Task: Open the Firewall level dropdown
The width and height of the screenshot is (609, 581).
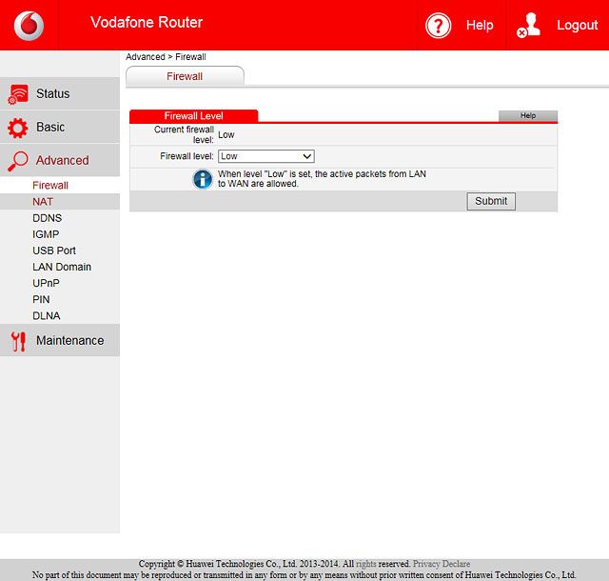Action: coord(265,156)
